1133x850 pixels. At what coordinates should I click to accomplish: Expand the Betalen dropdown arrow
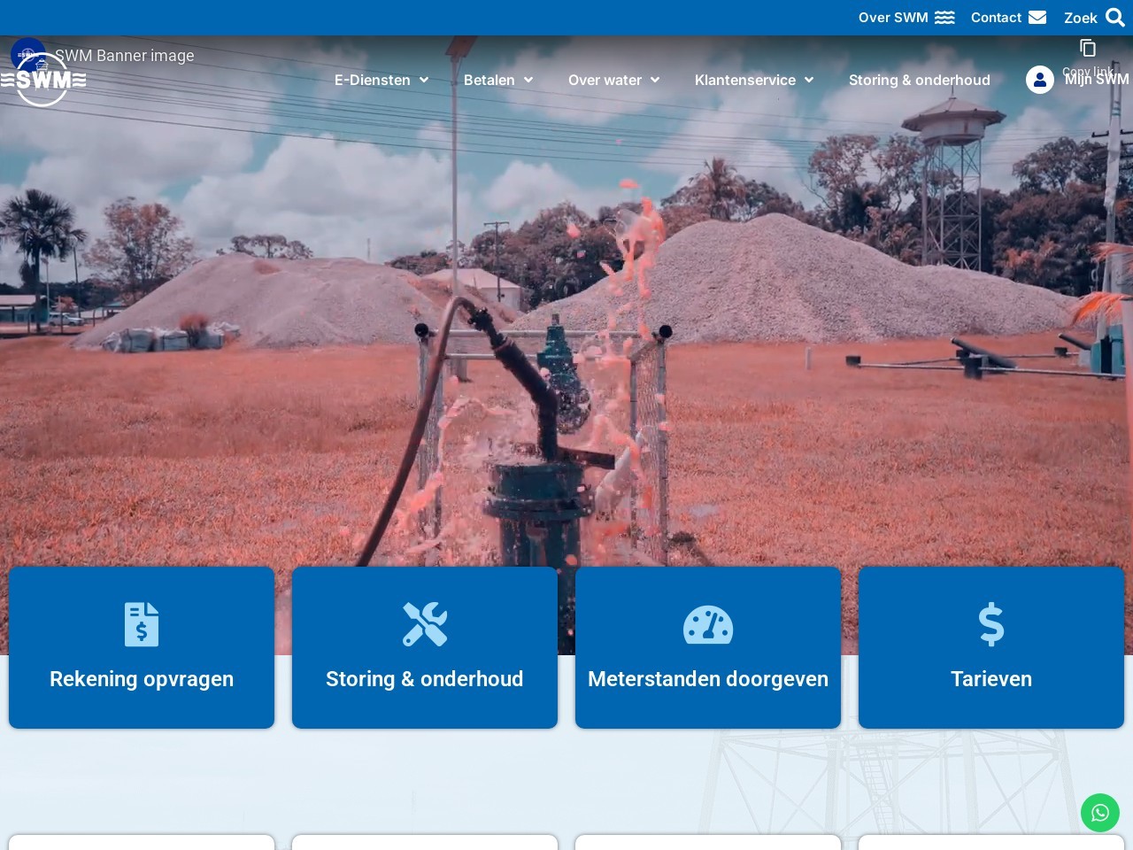(x=528, y=80)
